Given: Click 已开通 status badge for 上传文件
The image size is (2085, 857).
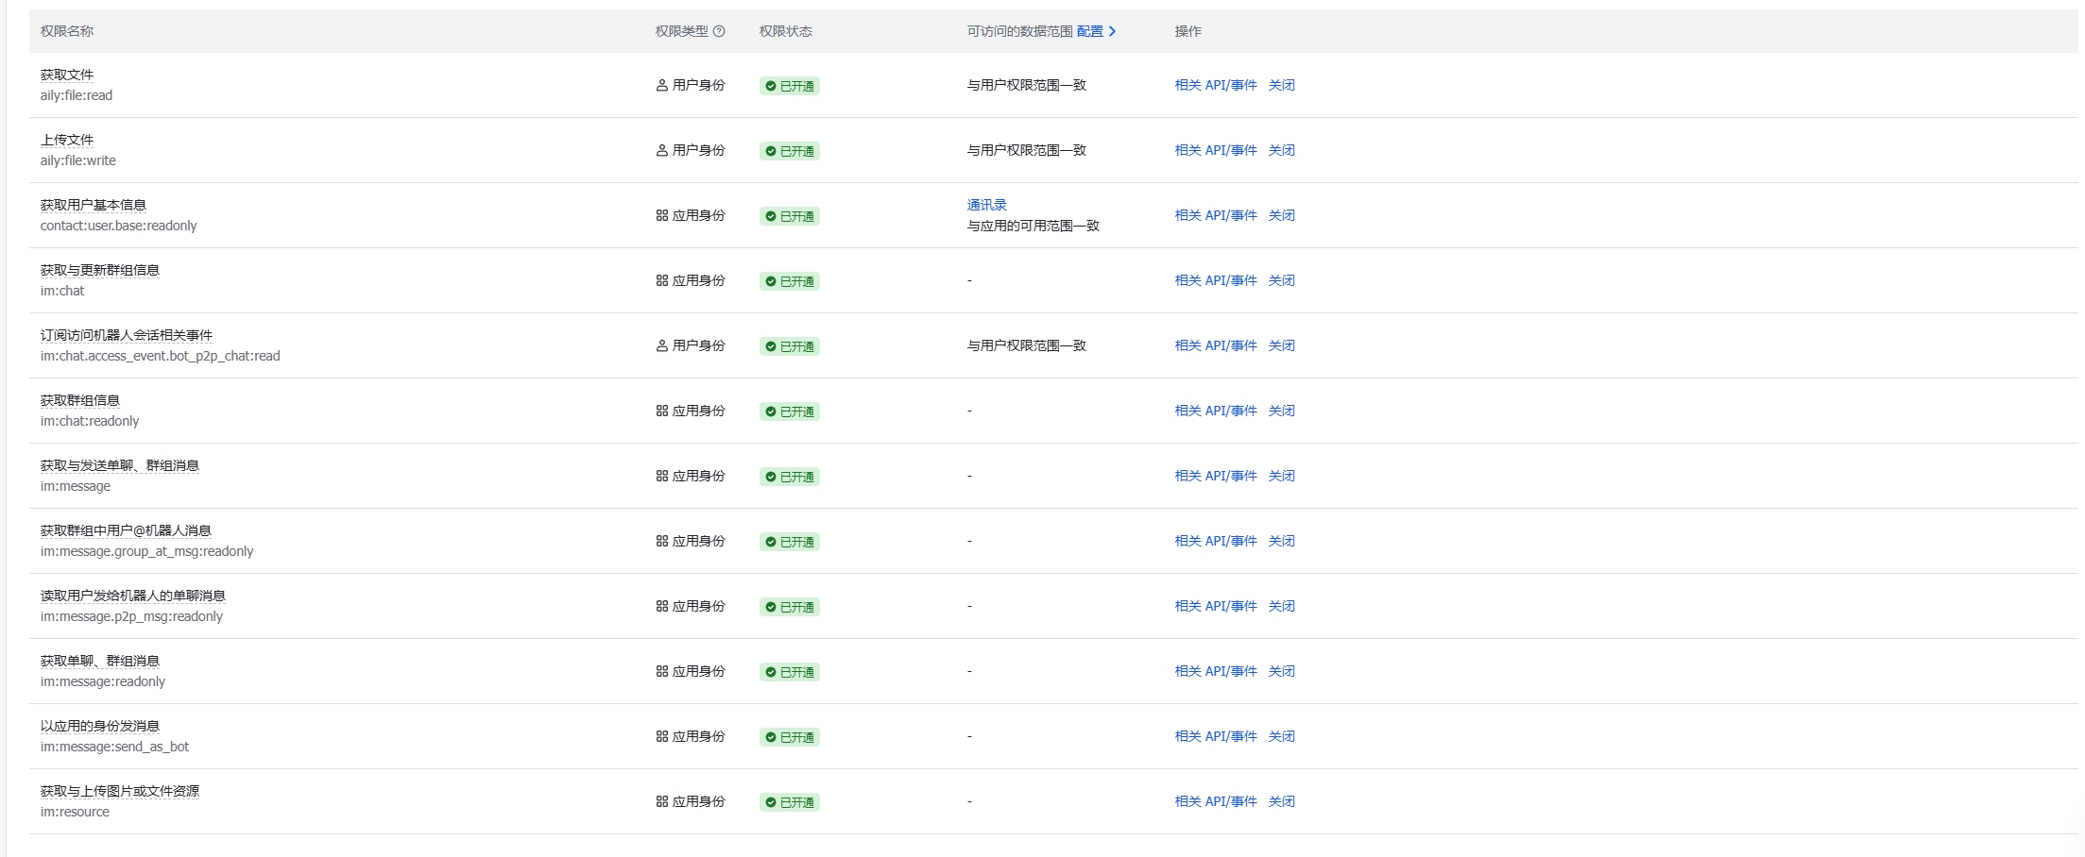Looking at the screenshot, I should [790, 151].
